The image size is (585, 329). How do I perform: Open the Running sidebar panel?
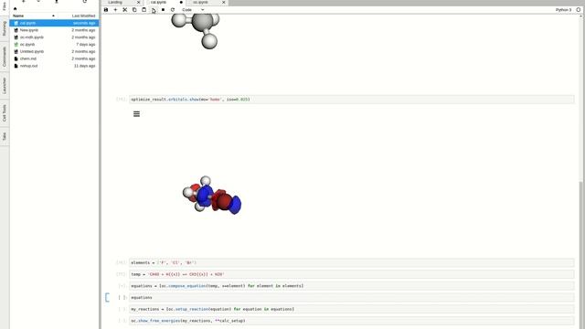pos(5,28)
